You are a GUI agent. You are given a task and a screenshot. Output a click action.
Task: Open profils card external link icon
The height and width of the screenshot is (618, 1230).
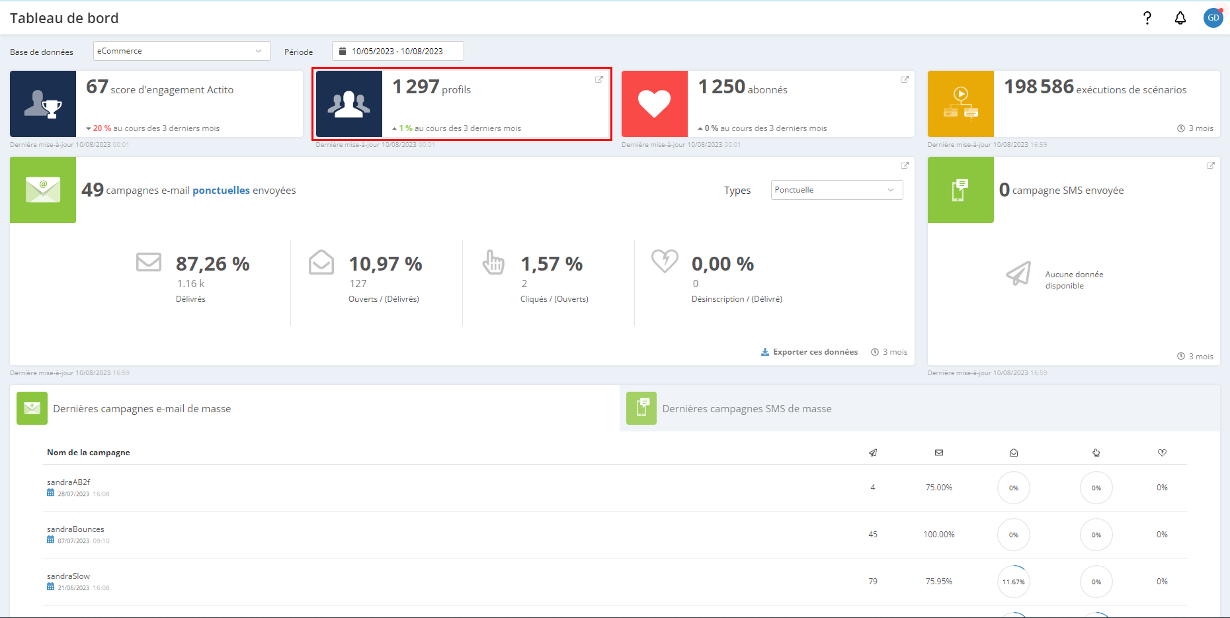point(599,79)
